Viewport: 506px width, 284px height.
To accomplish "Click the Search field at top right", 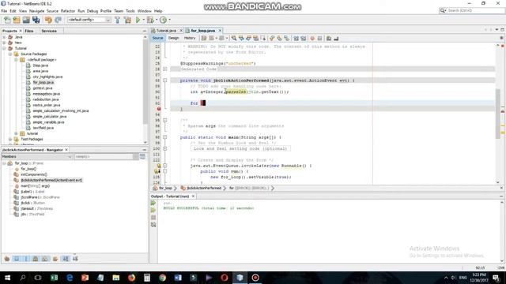I will coord(471,10).
